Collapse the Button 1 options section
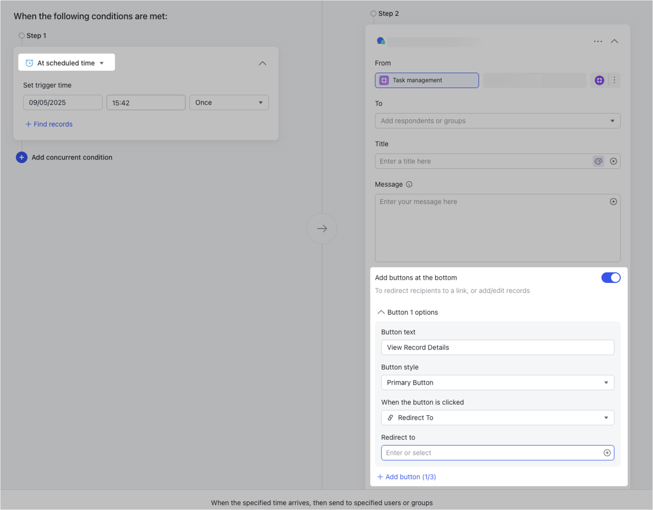This screenshot has width=653, height=510. [x=381, y=312]
